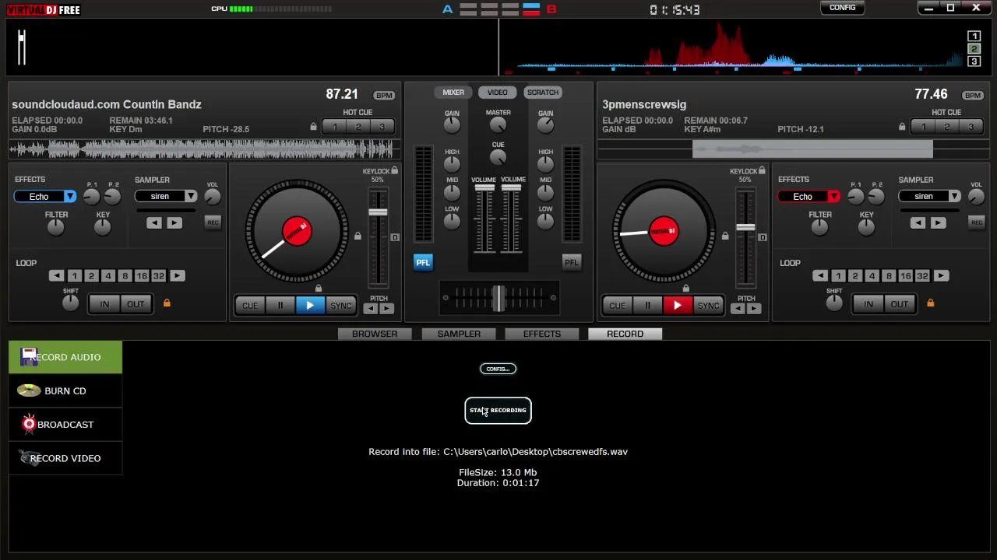
Task: Toggle left deck keylock padlock
Action: [x=395, y=171]
